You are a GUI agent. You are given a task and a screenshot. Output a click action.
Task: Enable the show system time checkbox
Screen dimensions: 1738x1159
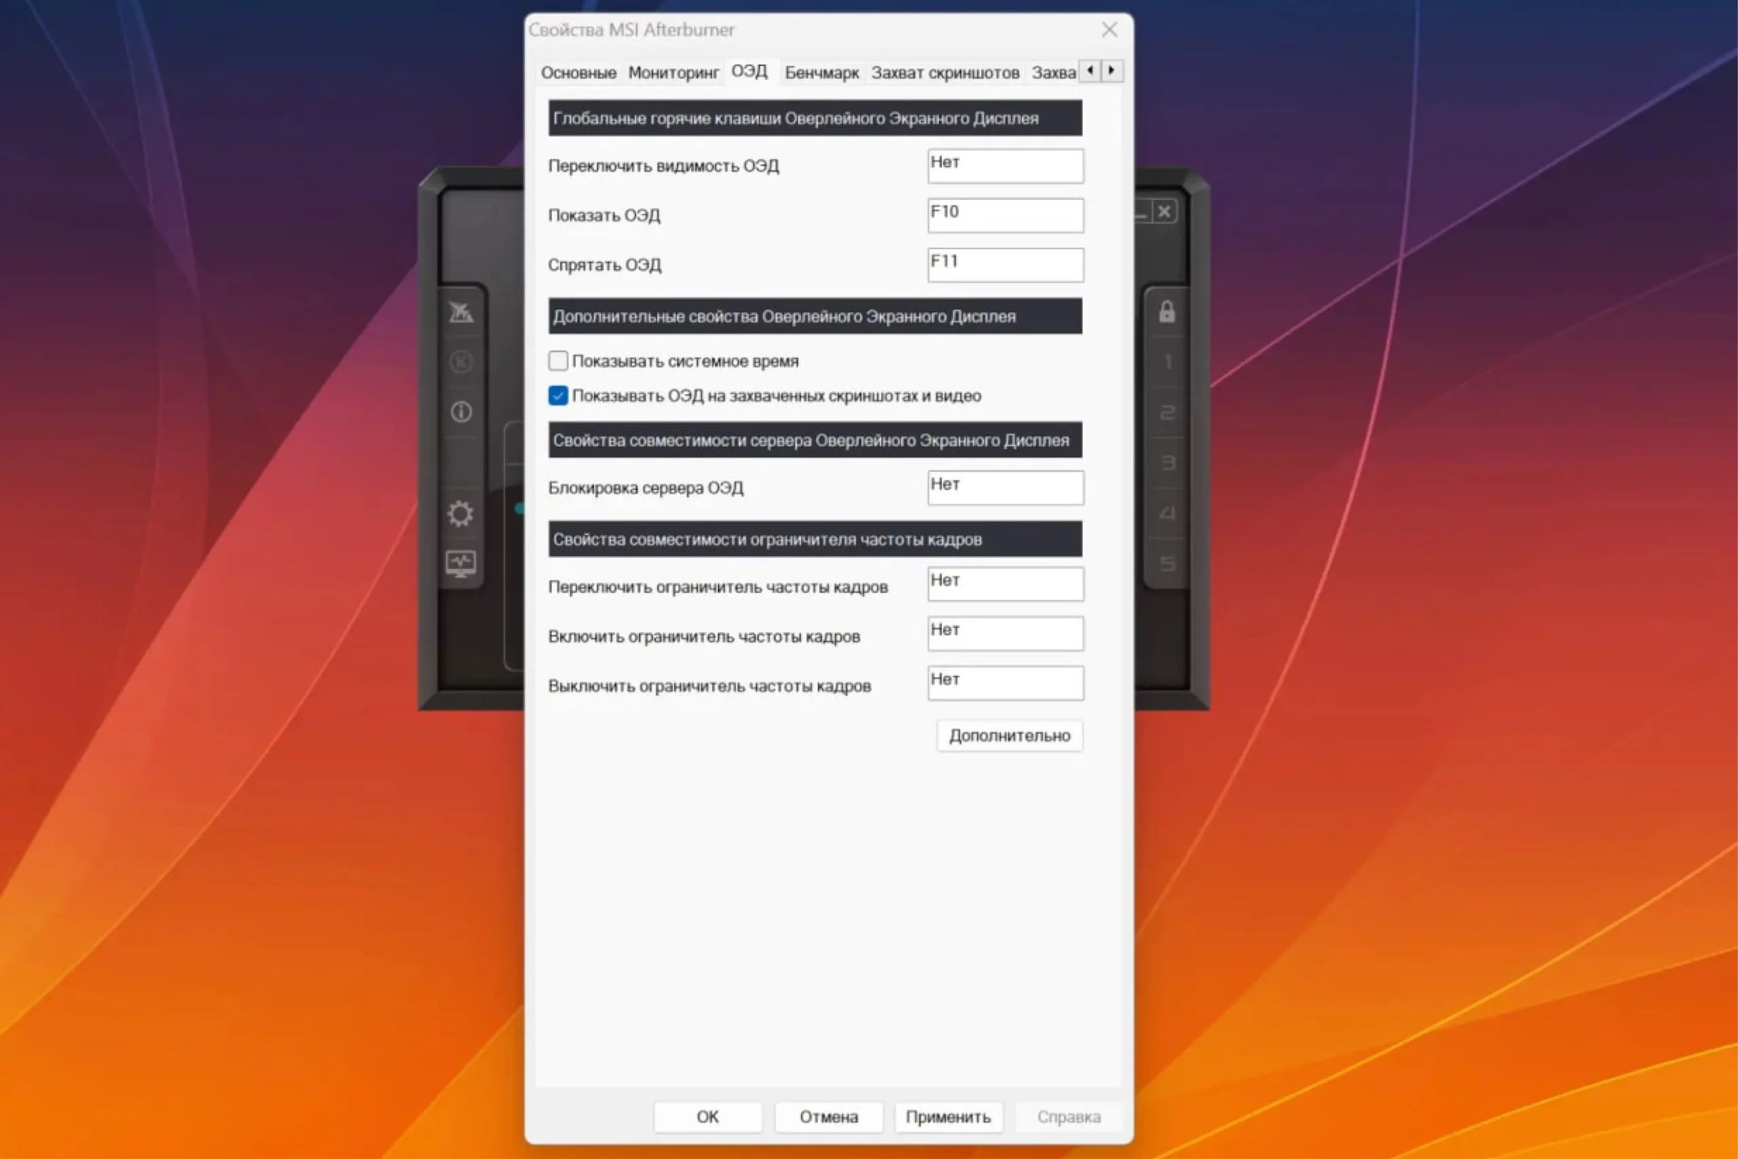coord(559,361)
